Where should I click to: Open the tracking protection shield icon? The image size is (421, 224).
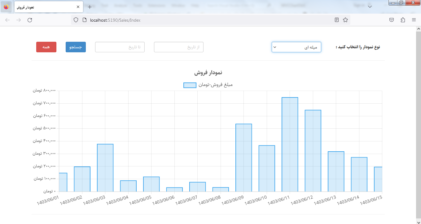pos(76,20)
